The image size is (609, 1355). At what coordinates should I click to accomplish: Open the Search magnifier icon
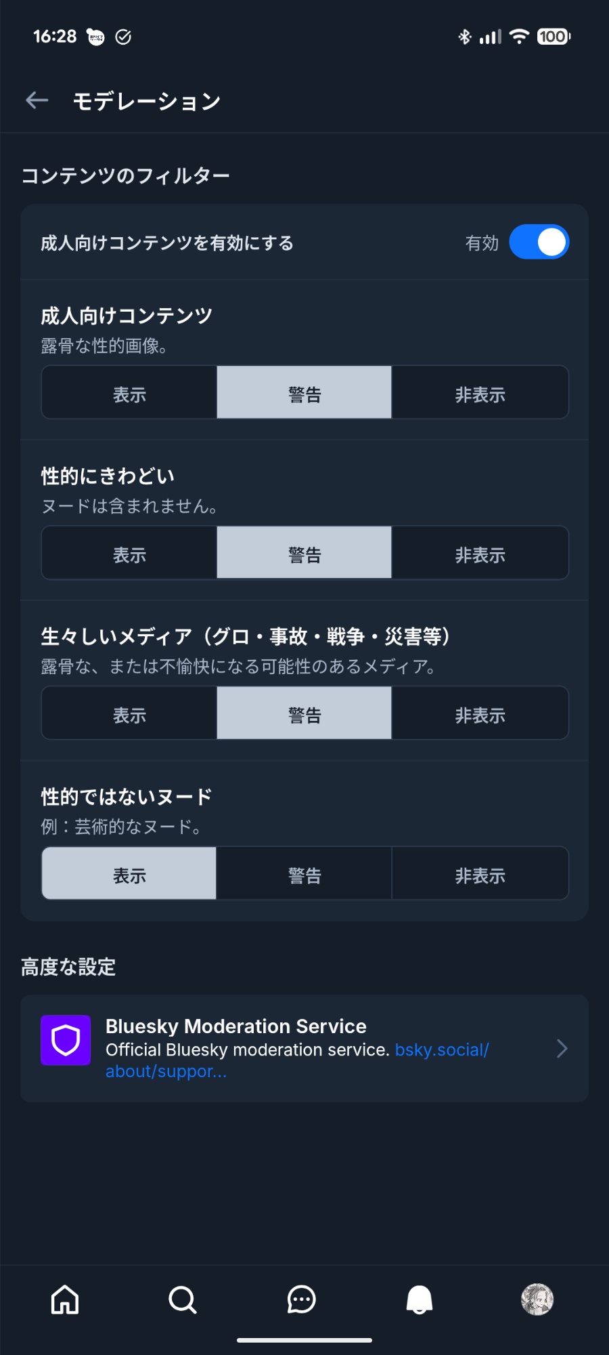183,1299
